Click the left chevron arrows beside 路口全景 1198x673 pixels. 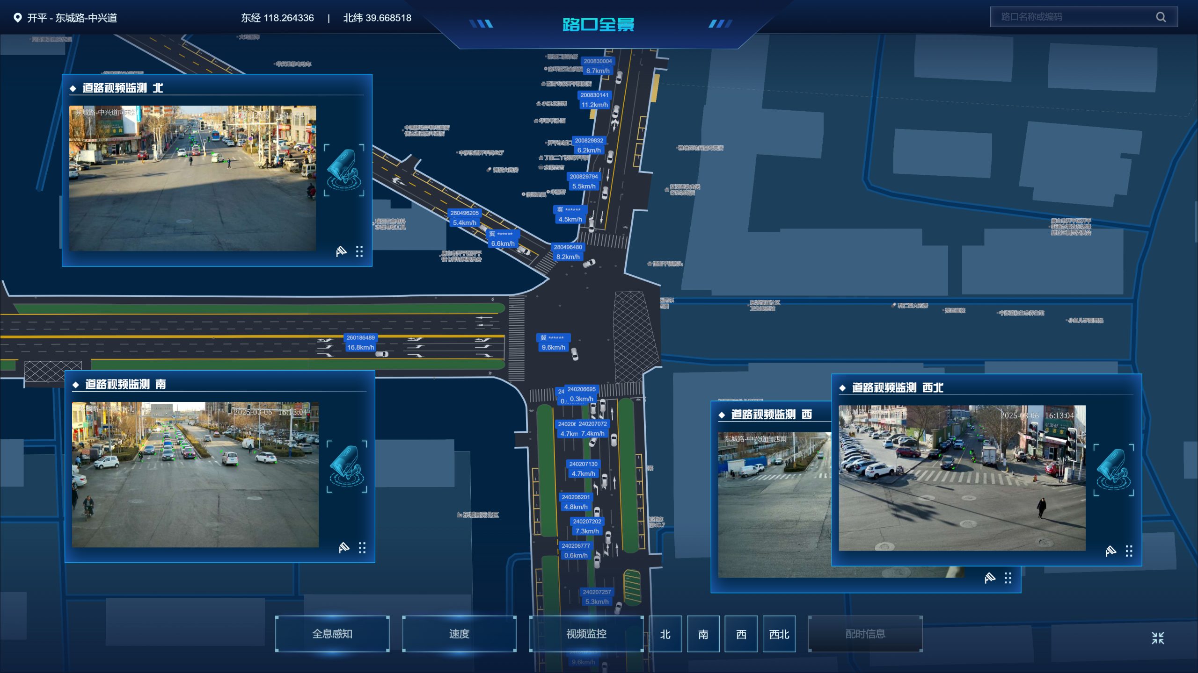481,23
